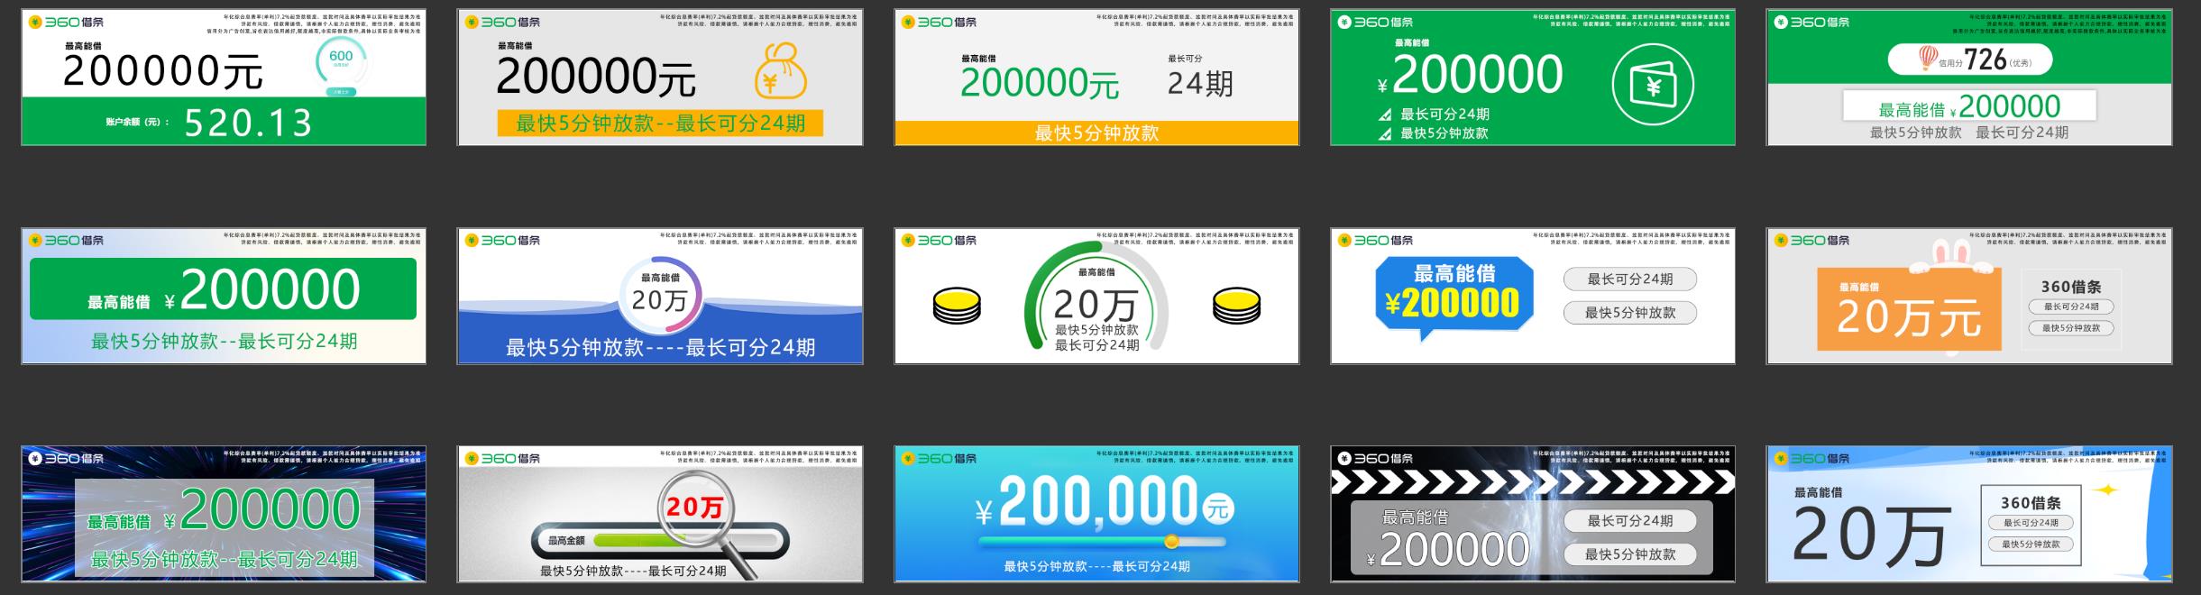Click the circular 20万 ring on the blue wave banner
2201x595 pixels.
coord(660,296)
